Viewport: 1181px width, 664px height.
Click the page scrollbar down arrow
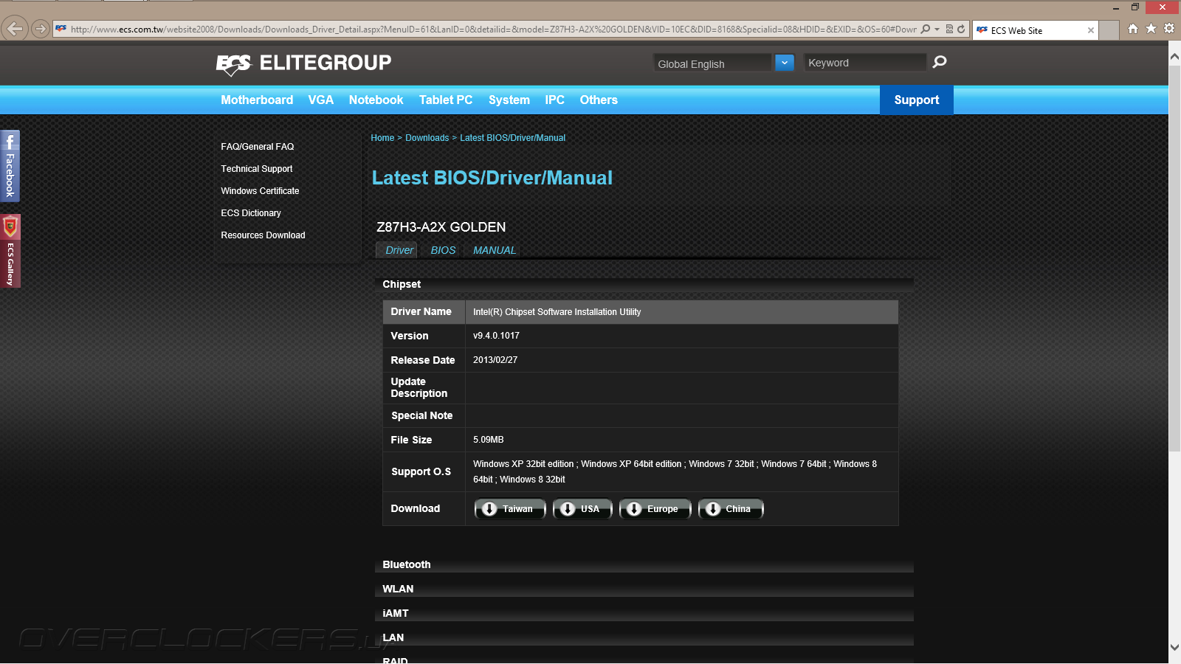click(1174, 648)
